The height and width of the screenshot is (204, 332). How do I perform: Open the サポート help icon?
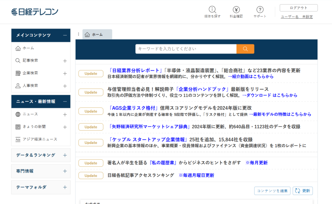pyautogui.click(x=260, y=10)
